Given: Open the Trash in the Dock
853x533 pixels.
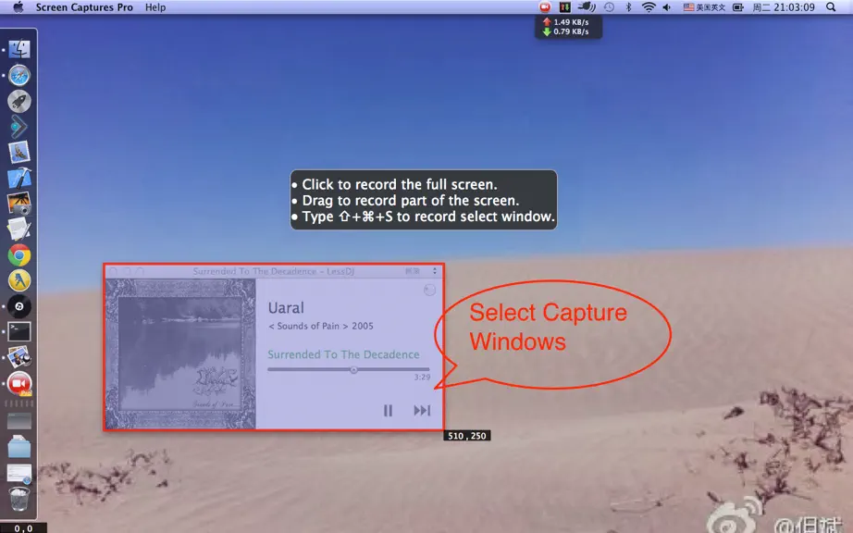Looking at the screenshot, I should coord(19,499).
